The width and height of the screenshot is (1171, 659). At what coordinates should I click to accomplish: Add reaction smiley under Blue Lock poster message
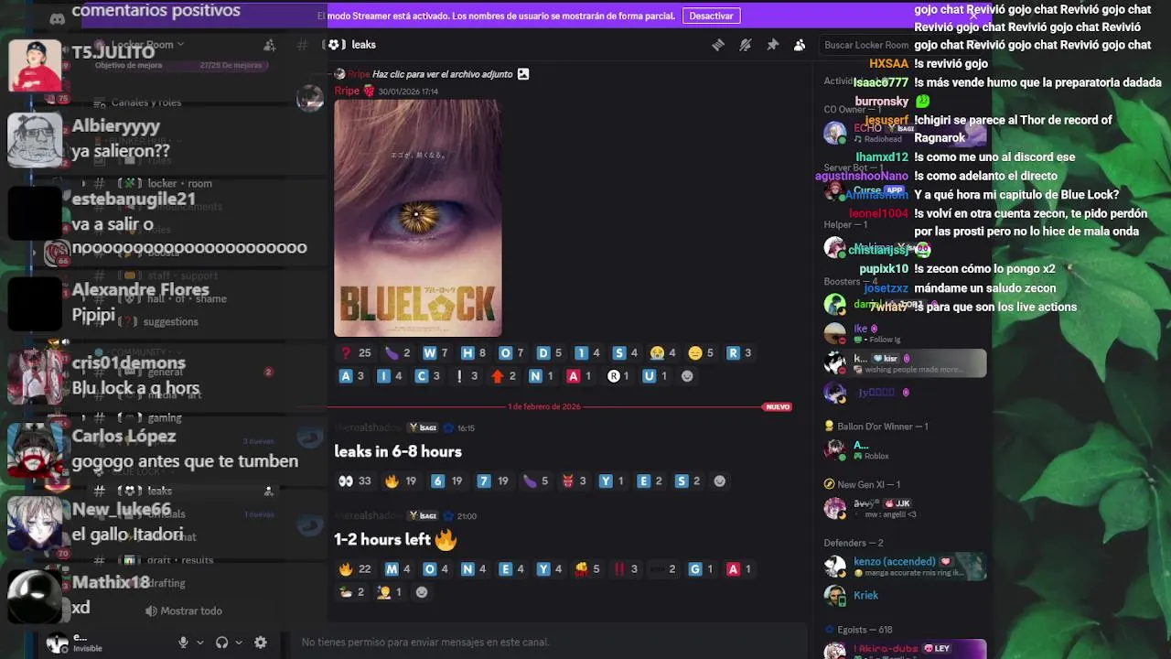coord(687,376)
